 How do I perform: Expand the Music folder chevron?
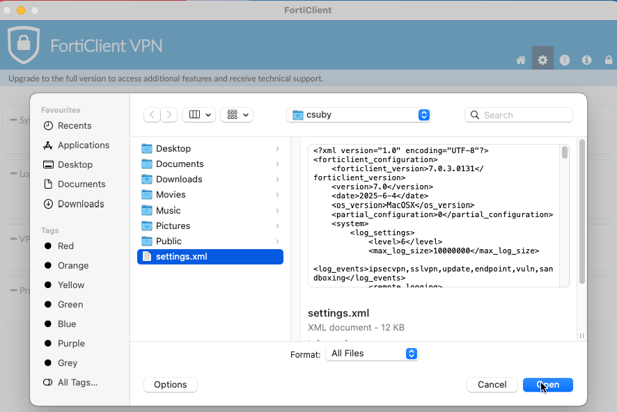pyautogui.click(x=277, y=211)
